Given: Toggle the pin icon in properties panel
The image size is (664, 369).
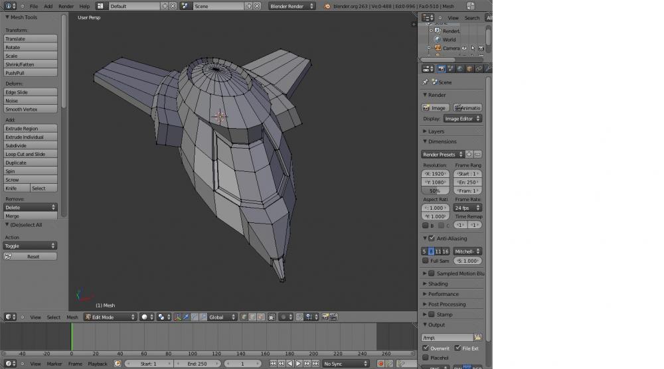Looking at the screenshot, I should pyautogui.click(x=425, y=82).
